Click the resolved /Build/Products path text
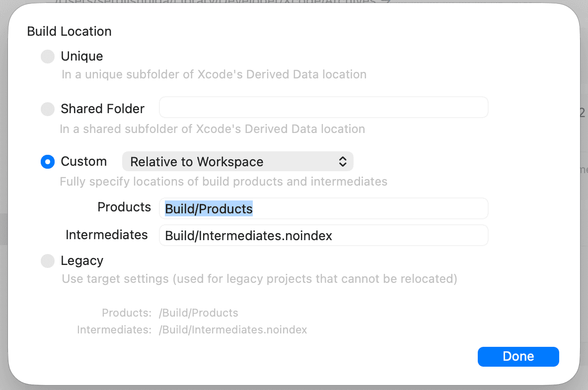Screen dimensions: 588x390 coord(198,313)
